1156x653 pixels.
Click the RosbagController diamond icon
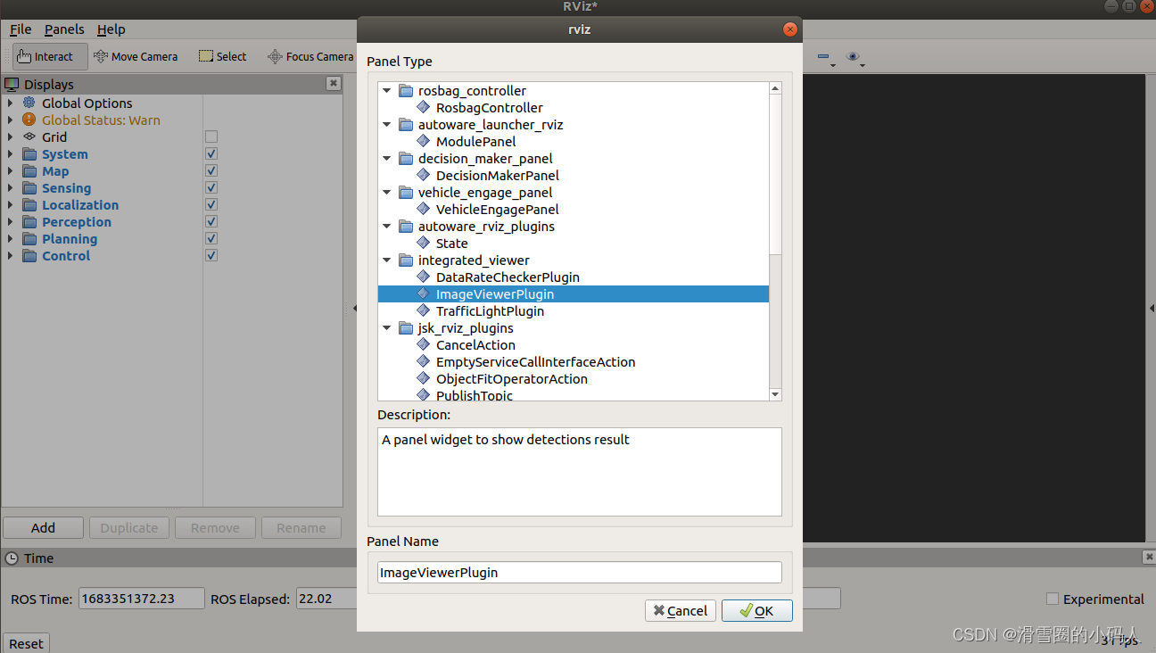424,107
